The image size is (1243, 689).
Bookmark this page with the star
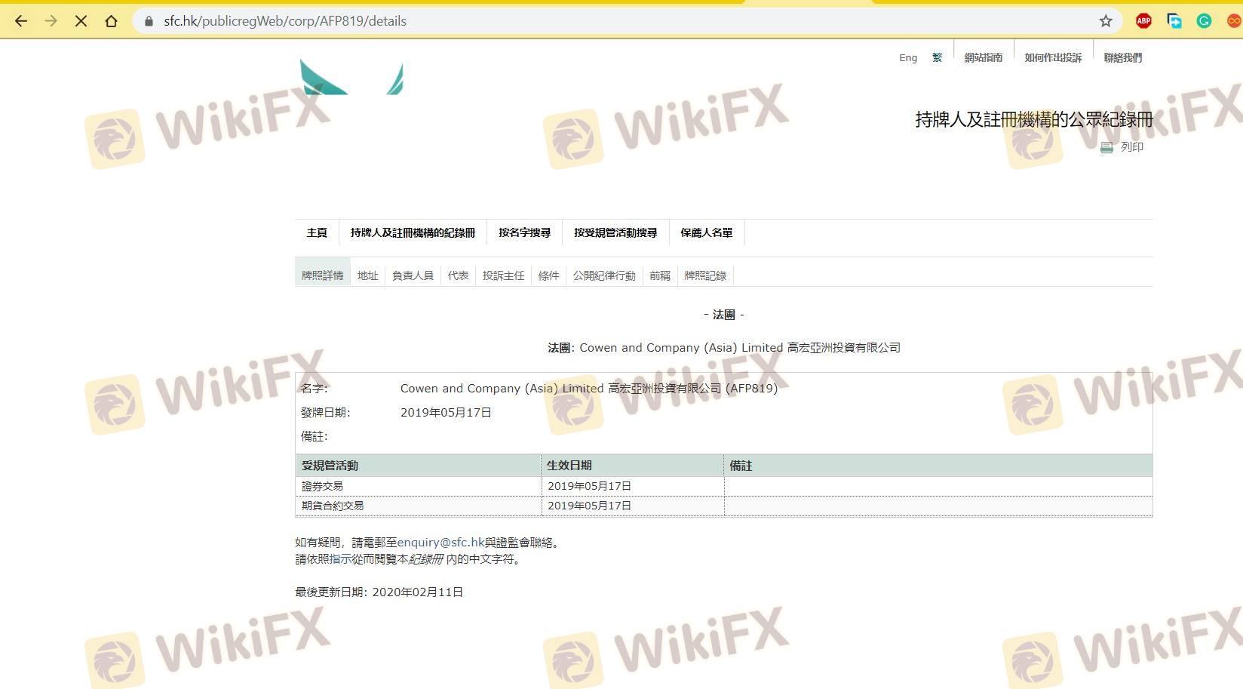[1106, 21]
